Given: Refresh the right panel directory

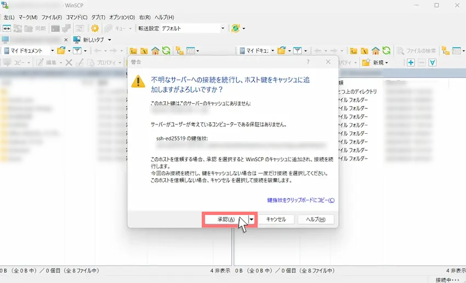Looking at the screenshot, I should pyautogui.click(x=387, y=51).
